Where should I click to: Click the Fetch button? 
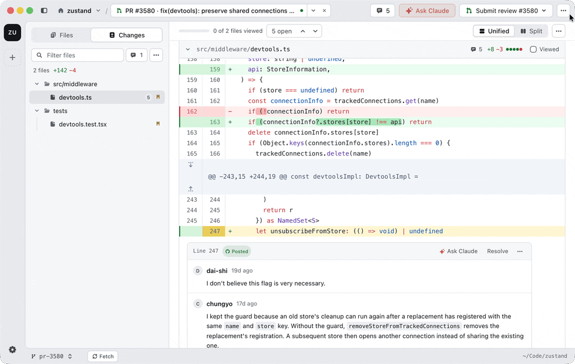click(x=103, y=356)
